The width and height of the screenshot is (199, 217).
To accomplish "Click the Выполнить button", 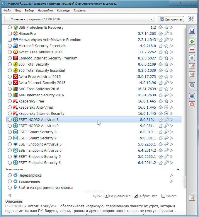I will tap(171, 19).
